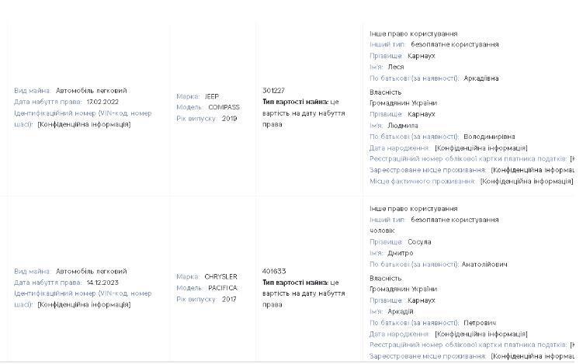The image size is (583, 364).
Task: Select the COMPASS model text
Action: pos(224,107)
